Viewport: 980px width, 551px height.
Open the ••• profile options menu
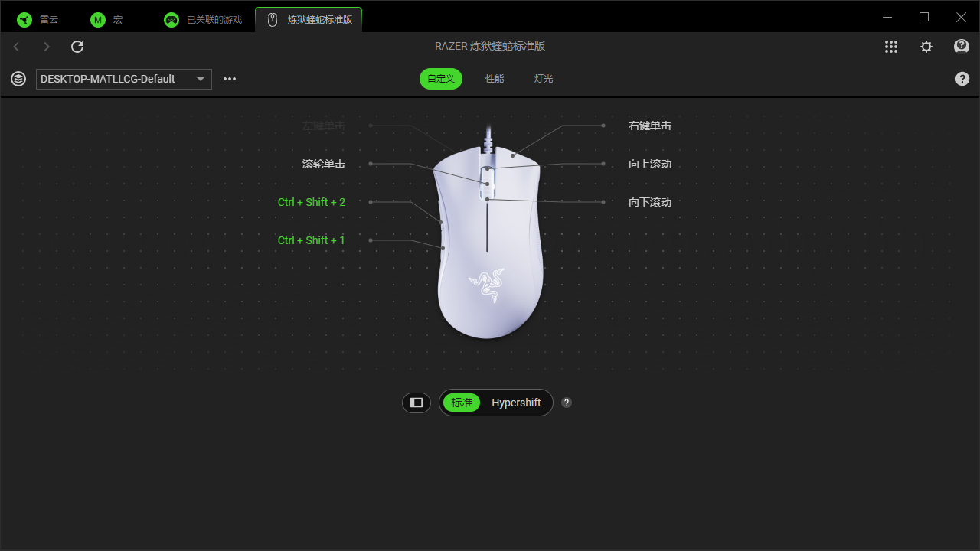pos(229,79)
